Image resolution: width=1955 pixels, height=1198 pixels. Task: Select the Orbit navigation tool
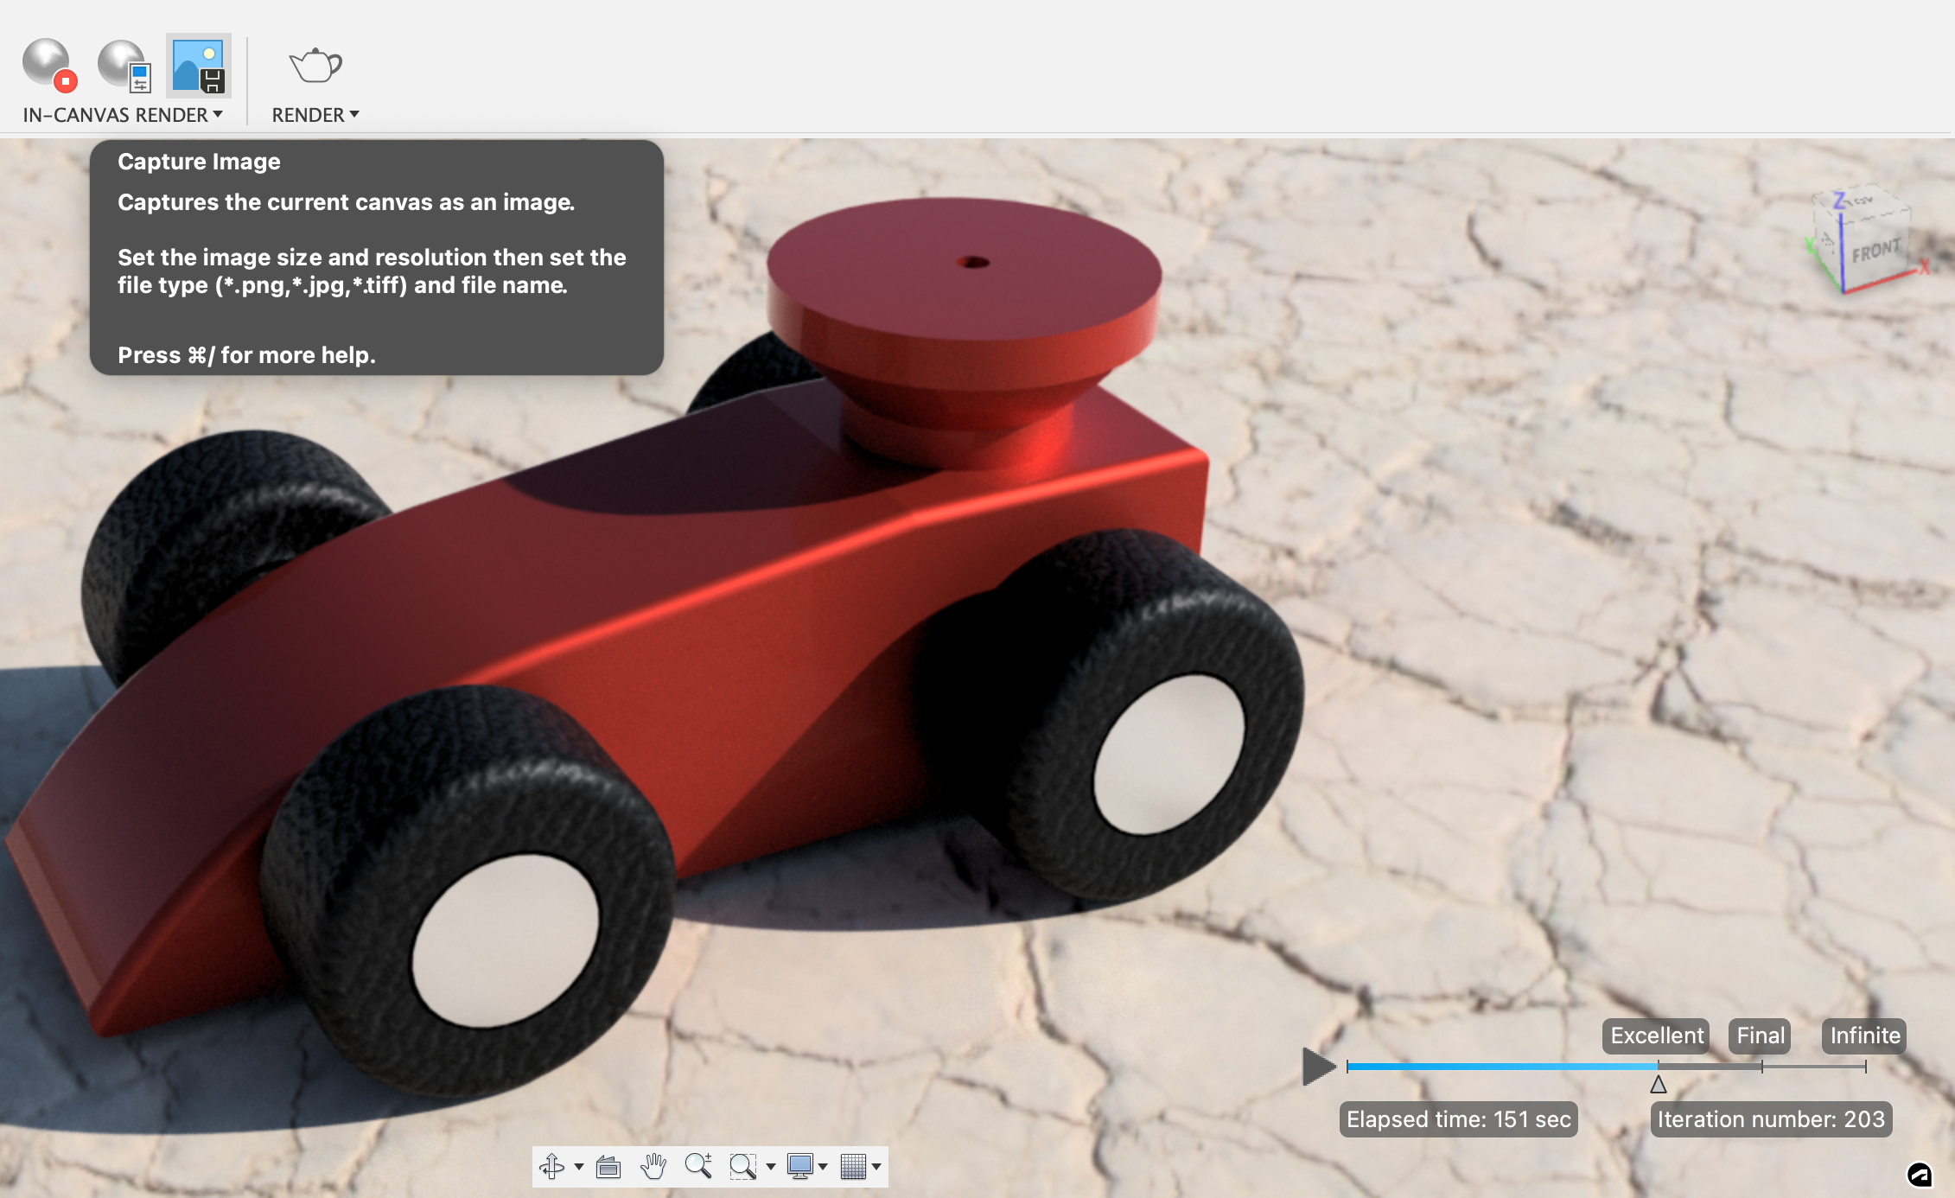tap(551, 1167)
